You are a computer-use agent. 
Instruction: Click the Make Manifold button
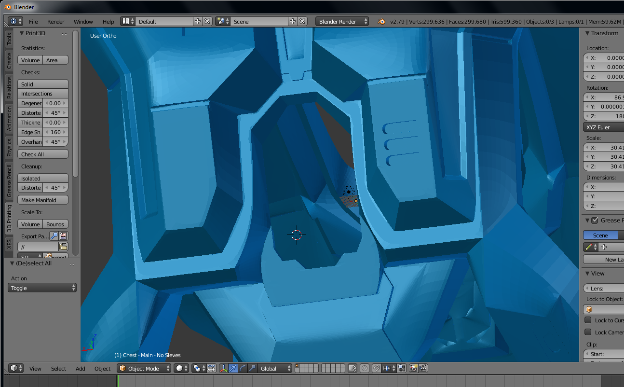click(43, 200)
